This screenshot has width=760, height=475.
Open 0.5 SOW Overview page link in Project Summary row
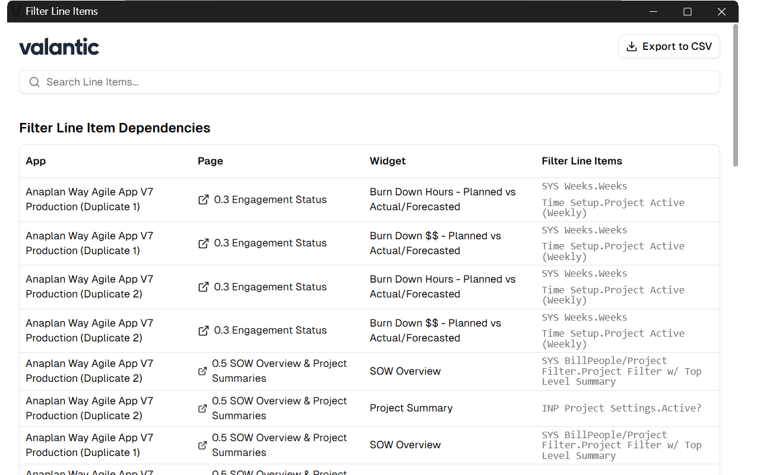click(x=279, y=408)
